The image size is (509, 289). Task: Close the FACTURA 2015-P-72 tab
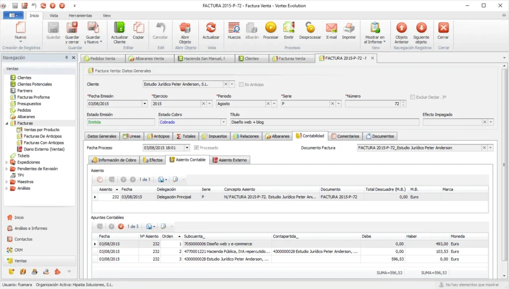click(372, 58)
